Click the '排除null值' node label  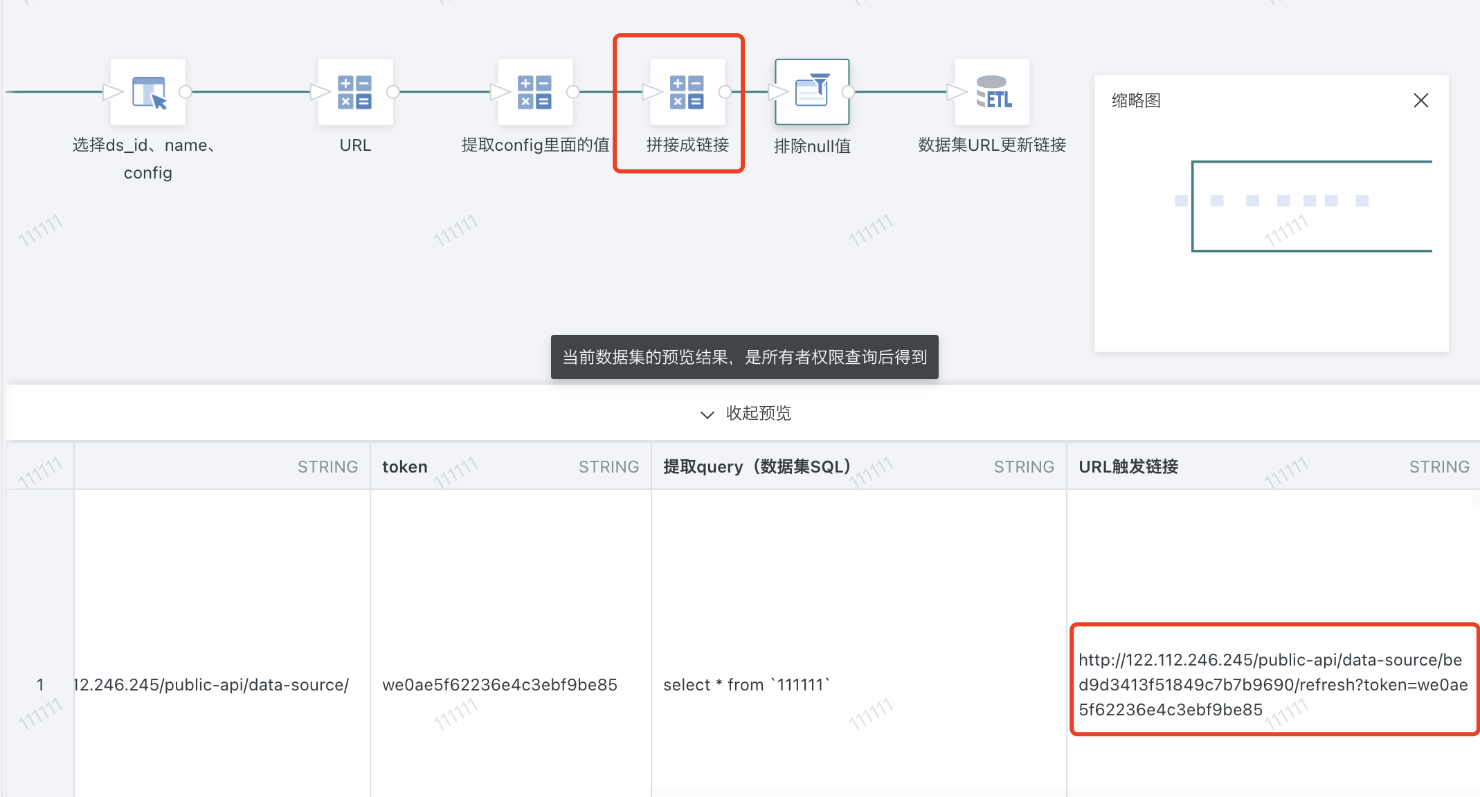click(x=812, y=146)
